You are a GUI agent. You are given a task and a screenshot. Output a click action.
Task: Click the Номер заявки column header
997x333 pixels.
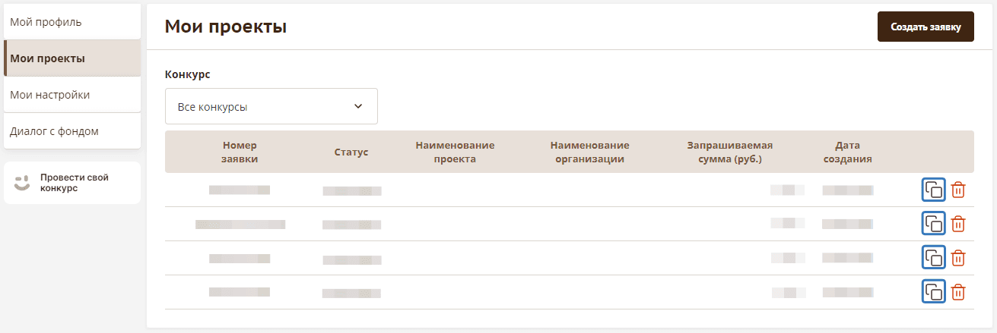[x=240, y=152]
